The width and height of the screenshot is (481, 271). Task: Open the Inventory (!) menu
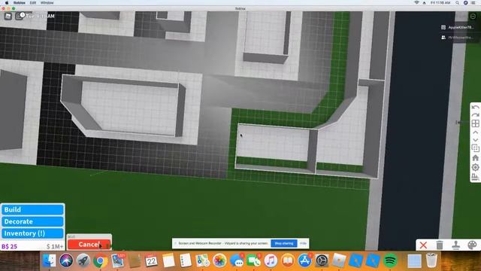click(x=33, y=233)
